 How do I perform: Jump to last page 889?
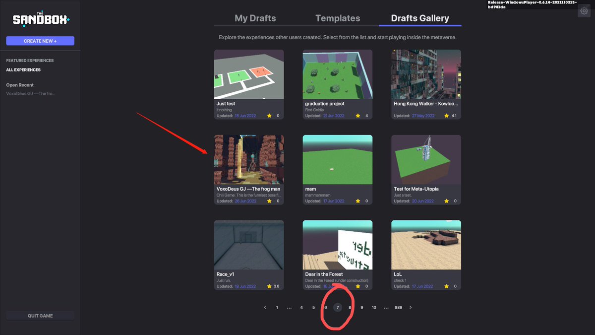(x=398, y=307)
